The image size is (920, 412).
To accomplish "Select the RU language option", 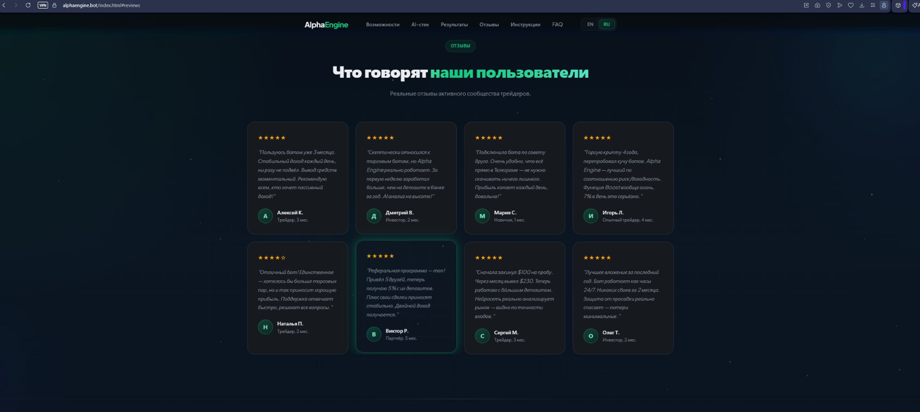I will pyautogui.click(x=606, y=24).
